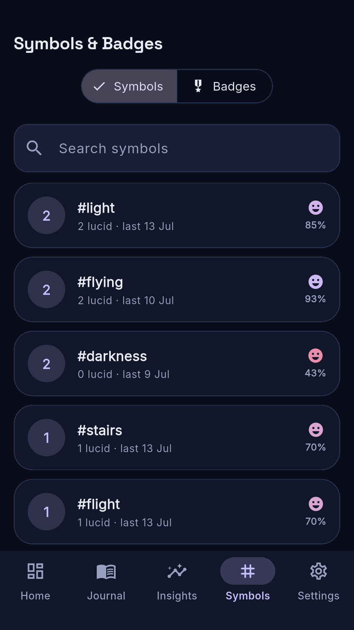Tap the Journal tab label
This screenshot has height=630, width=354.
point(106,596)
